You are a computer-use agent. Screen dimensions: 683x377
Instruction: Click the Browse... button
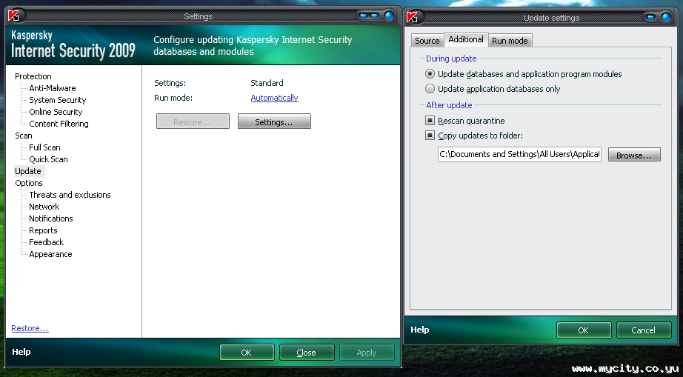point(634,155)
